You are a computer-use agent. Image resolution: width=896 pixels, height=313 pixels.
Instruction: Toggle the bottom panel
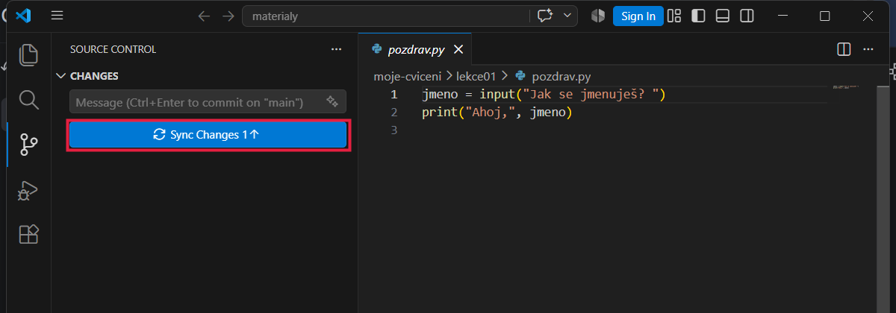(x=722, y=16)
